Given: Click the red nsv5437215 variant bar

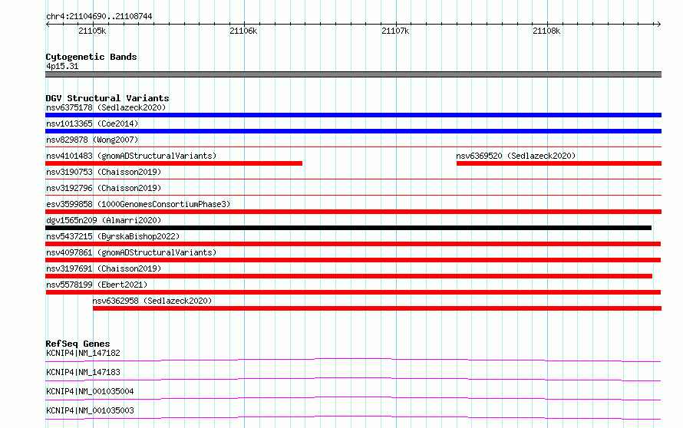Looking at the screenshot, I should [353, 244].
